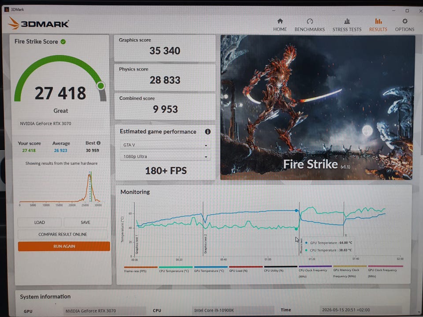Click the Fire Strike score gauge knob
The height and width of the screenshot is (317, 423).
pyautogui.click(x=101, y=86)
